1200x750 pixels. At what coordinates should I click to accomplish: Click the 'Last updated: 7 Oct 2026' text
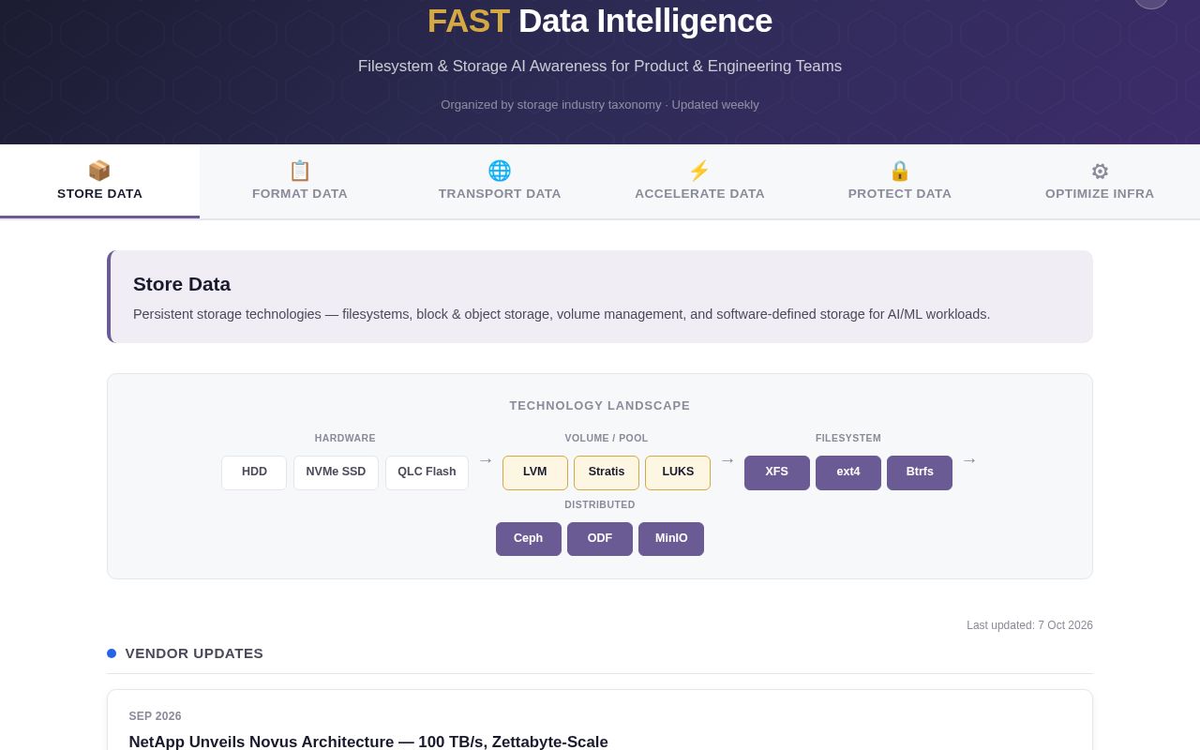click(x=1029, y=625)
